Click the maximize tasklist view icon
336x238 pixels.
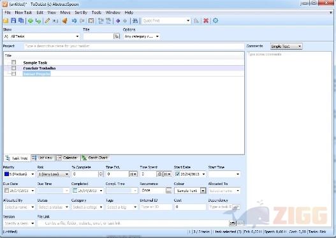(x=91, y=21)
